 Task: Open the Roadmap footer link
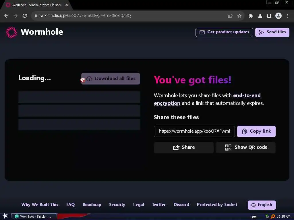[x=92, y=205]
